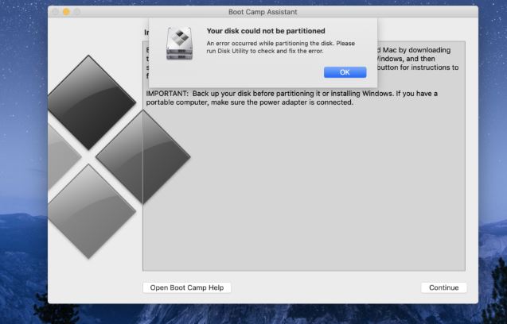
Task: Open Boot Camp Help
Action: click(x=187, y=287)
